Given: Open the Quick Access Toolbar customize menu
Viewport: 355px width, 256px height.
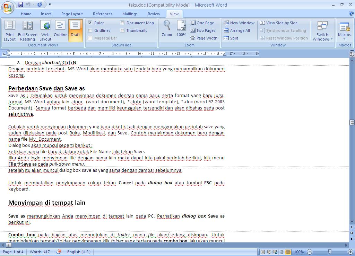Looking at the screenshot, I should 49,5.
